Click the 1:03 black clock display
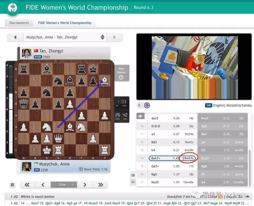 tap(122, 103)
